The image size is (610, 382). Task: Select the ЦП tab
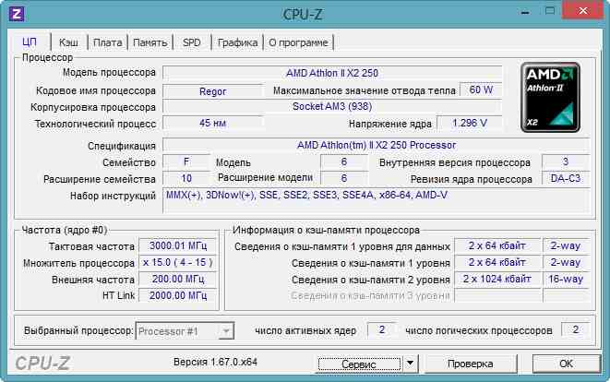pos(30,42)
